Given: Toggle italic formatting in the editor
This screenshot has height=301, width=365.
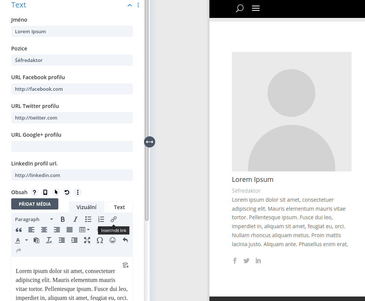Looking at the screenshot, I should coord(76,219).
